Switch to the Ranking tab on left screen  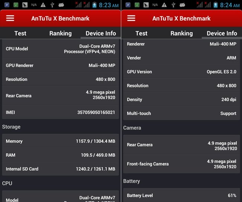click(x=60, y=33)
